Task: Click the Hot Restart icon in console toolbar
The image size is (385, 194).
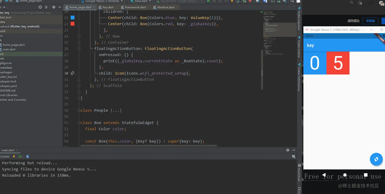Action: click(20, 156)
